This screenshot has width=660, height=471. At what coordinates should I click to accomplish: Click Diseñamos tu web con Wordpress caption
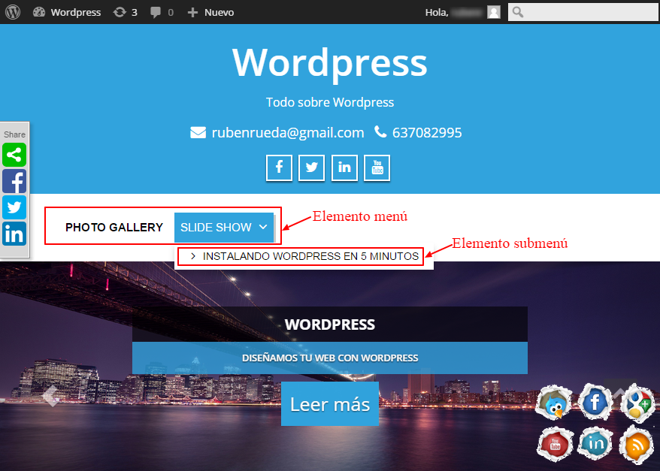(x=330, y=358)
